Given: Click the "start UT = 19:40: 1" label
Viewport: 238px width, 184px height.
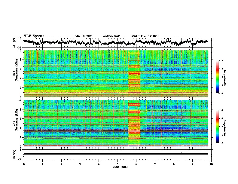Looking at the screenshot, I should pyautogui.click(x=145, y=36).
